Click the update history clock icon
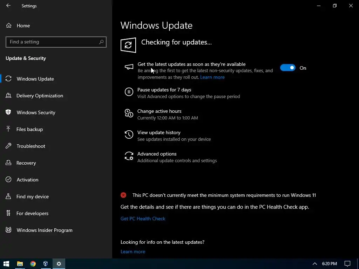 129,134
